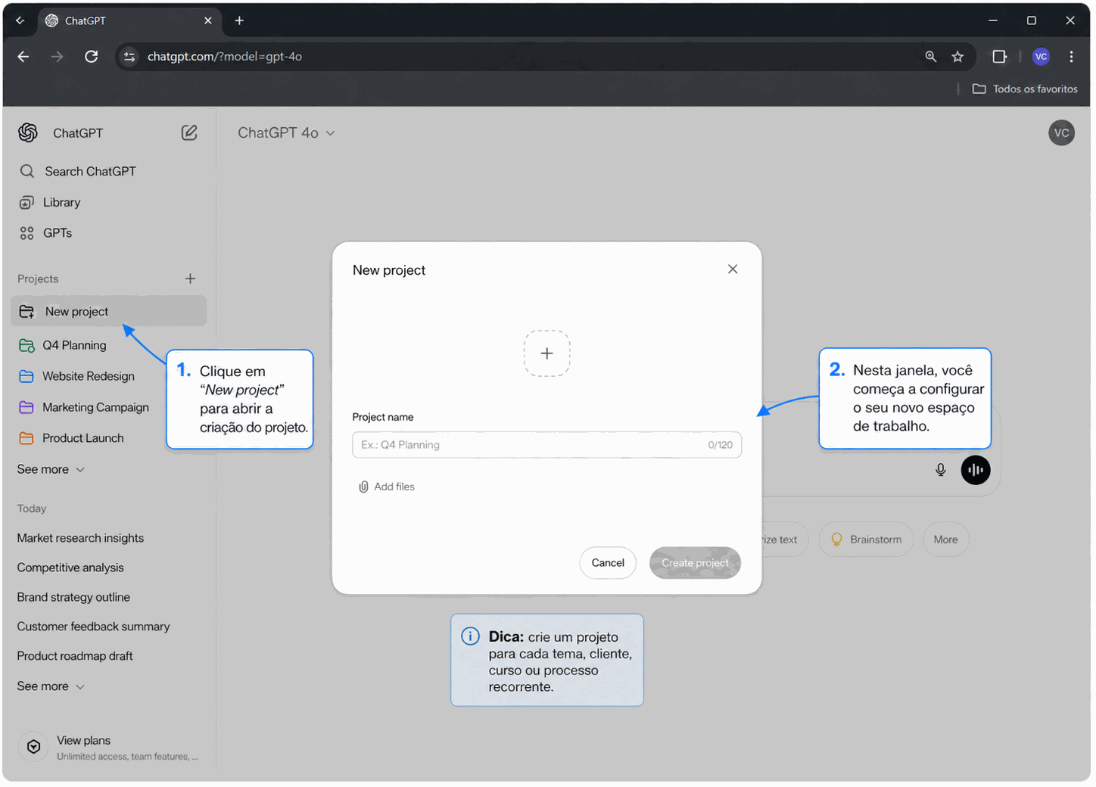Expand See more under Today chats
The height and width of the screenshot is (787, 1096).
pos(51,686)
